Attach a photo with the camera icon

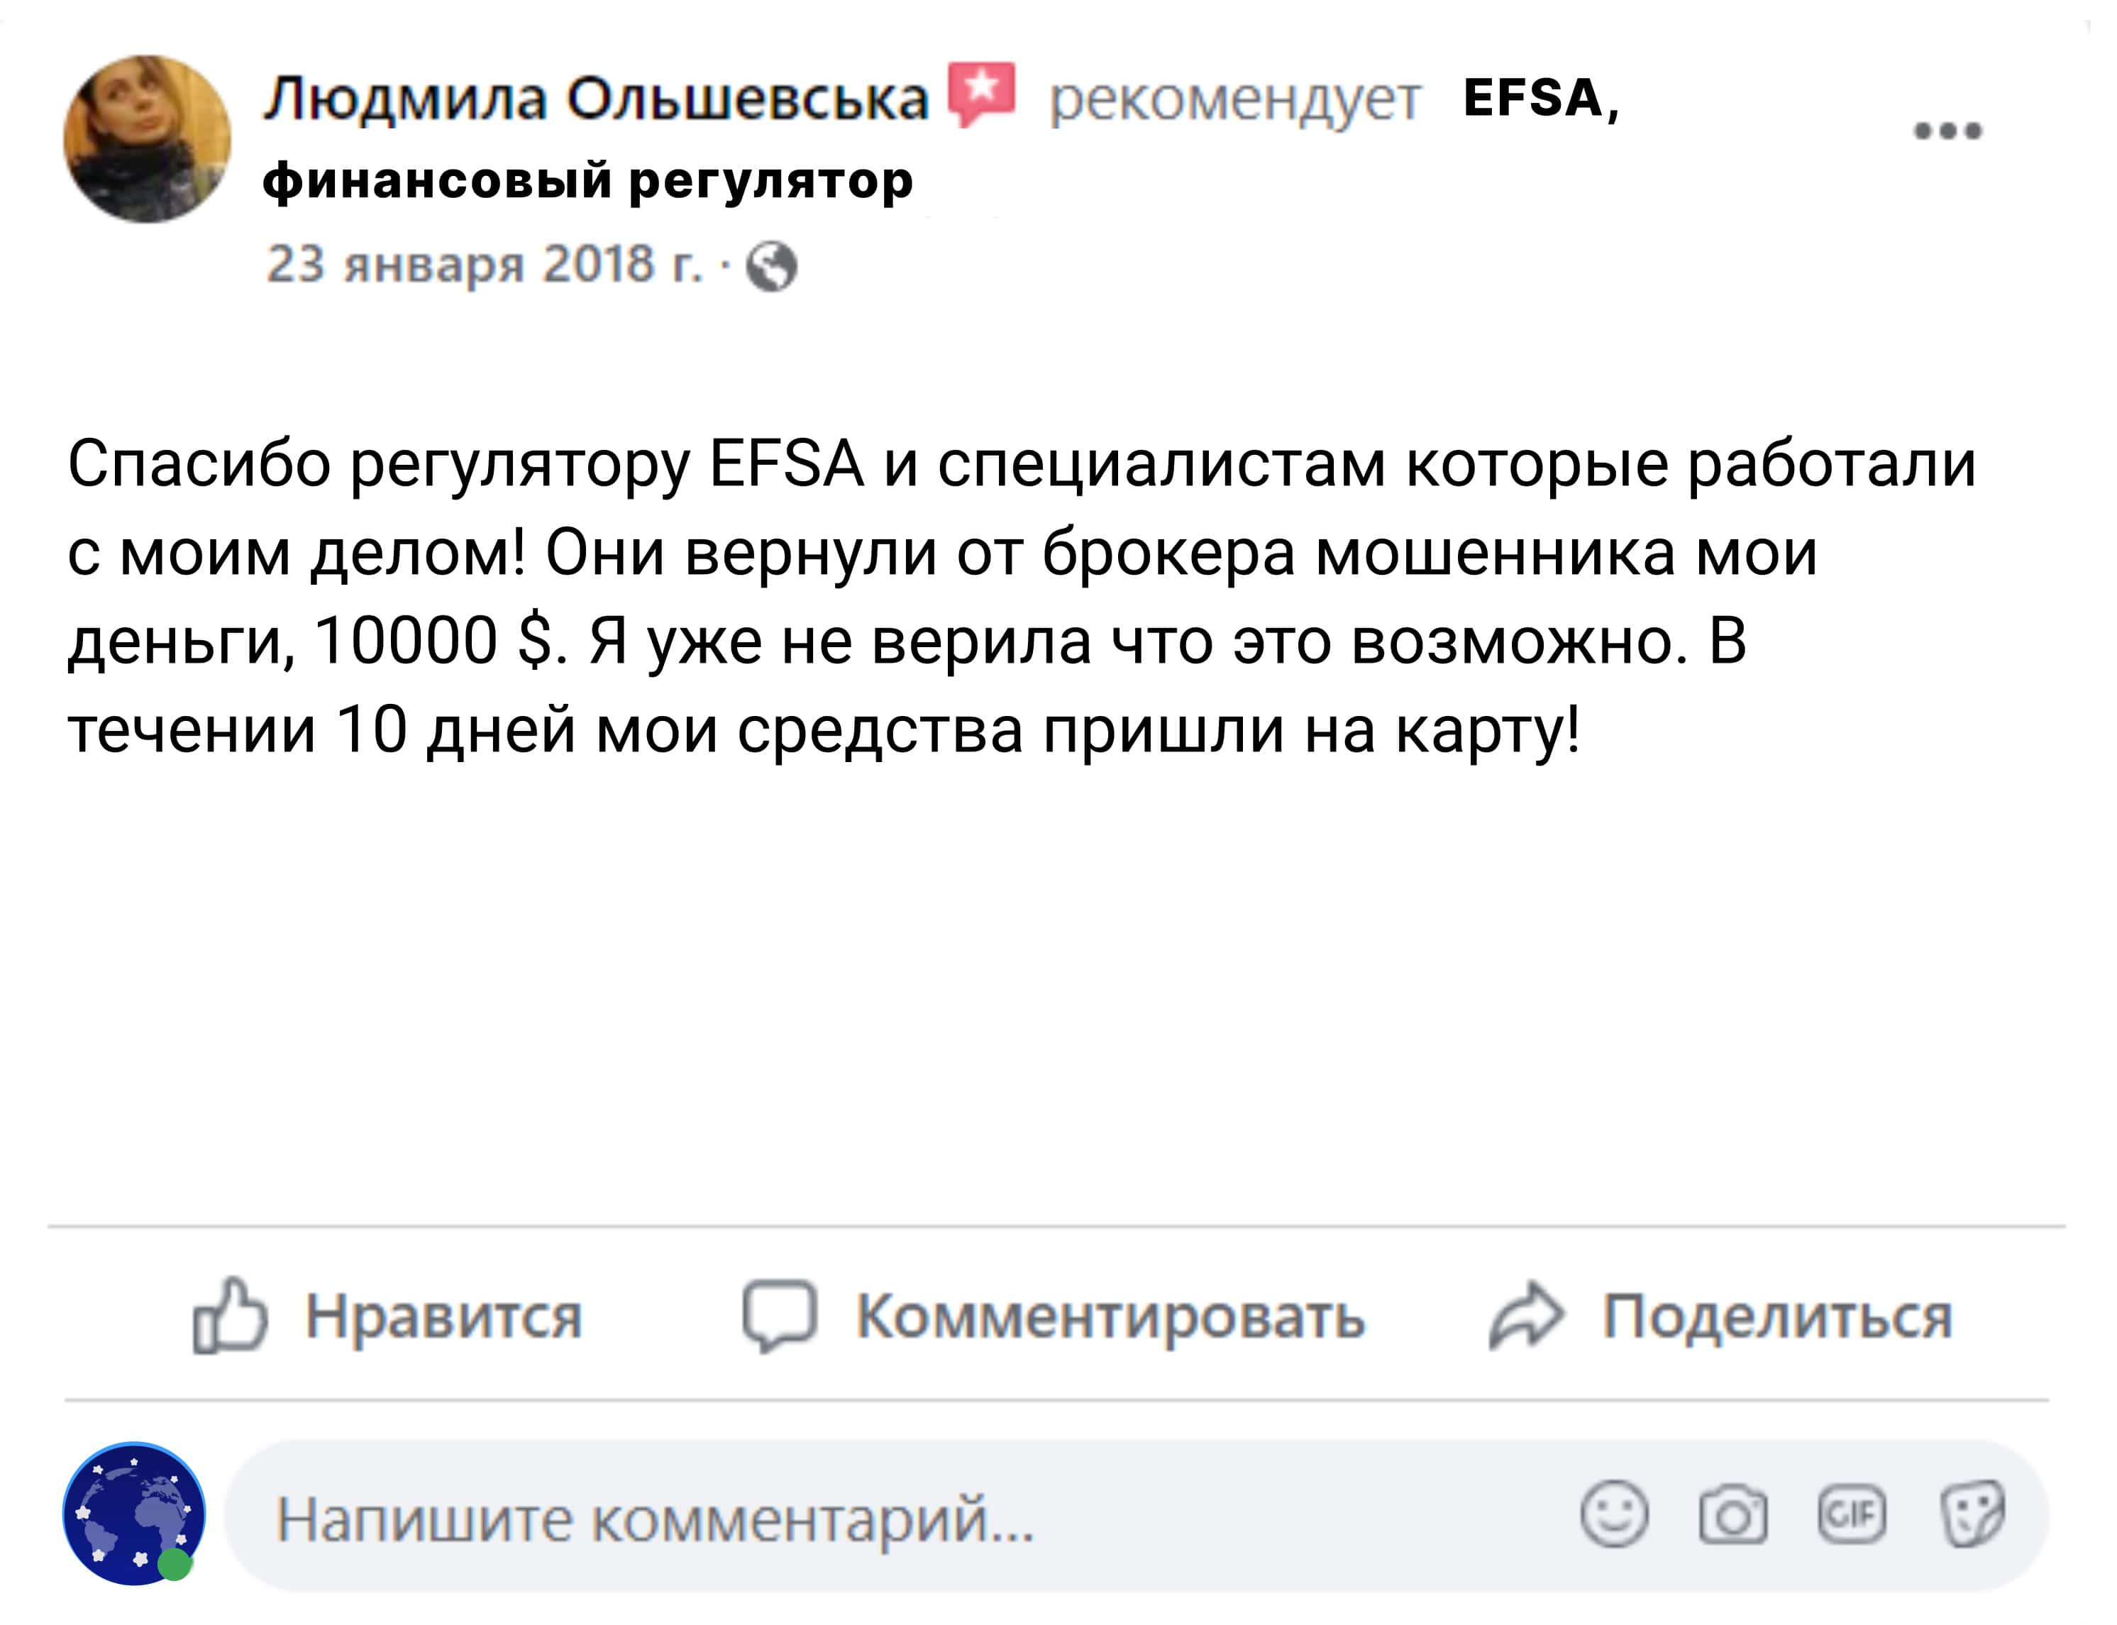[1733, 1515]
